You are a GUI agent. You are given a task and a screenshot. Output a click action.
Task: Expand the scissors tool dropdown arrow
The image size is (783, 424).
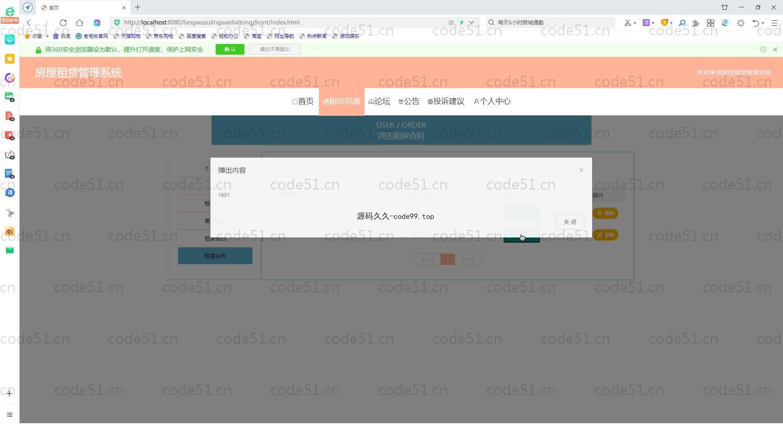pyautogui.click(x=635, y=23)
